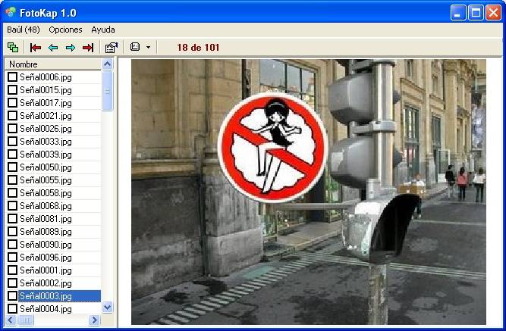
Task: Jump to last photo with red arrow
Action: pyautogui.click(x=88, y=48)
